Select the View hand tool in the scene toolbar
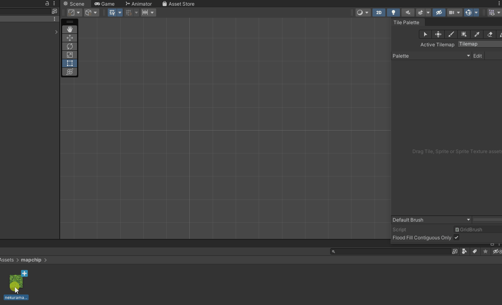 (x=69, y=29)
